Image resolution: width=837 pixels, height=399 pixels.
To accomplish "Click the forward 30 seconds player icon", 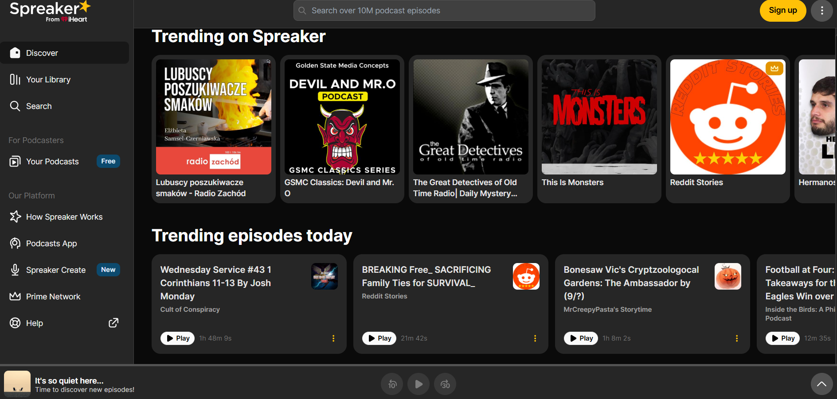I will pyautogui.click(x=445, y=384).
